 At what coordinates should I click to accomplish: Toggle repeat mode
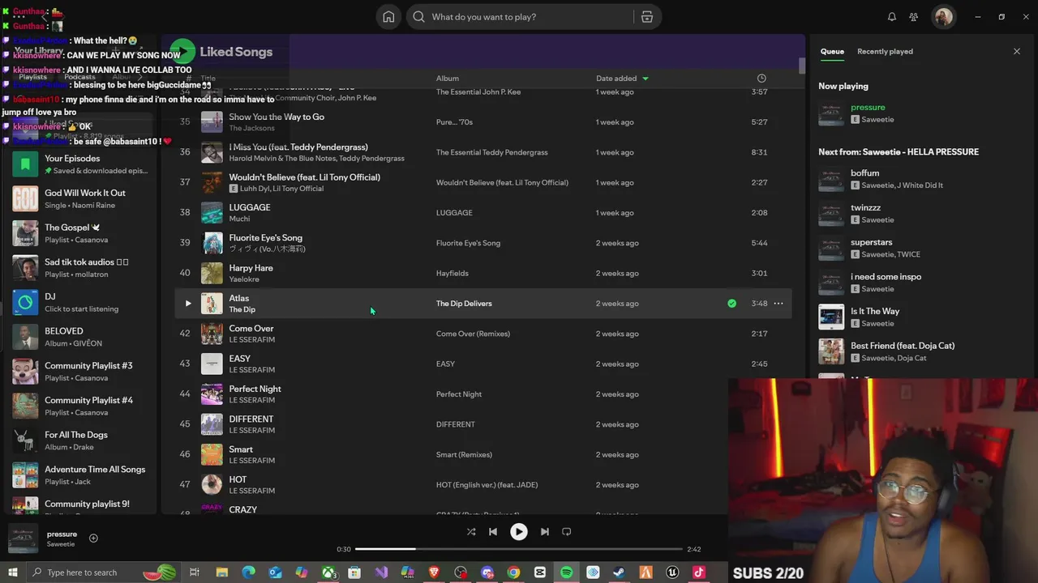point(567,532)
